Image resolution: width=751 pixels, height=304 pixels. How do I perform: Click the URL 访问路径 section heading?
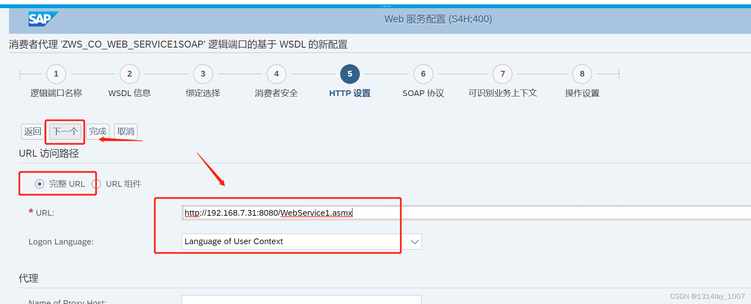coord(49,153)
